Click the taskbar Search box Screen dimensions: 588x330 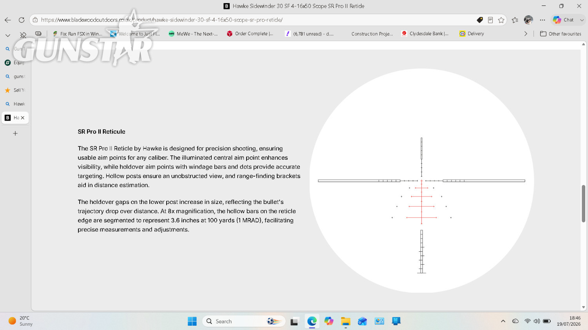(x=244, y=321)
